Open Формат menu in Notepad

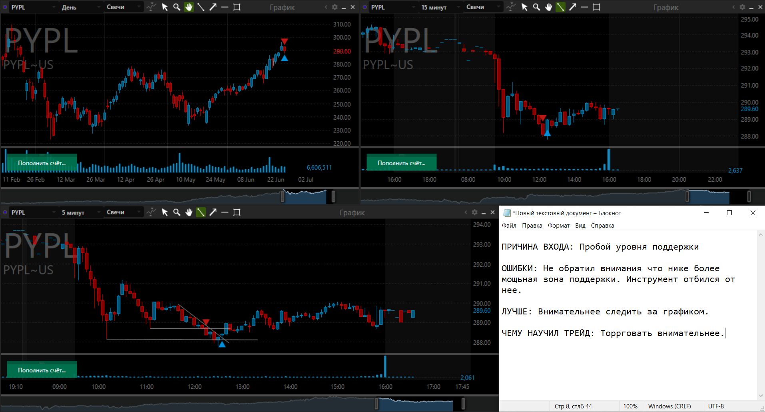(x=559, y=226)
